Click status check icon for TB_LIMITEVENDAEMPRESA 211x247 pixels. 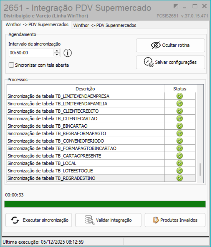click(x=180, y=96)
